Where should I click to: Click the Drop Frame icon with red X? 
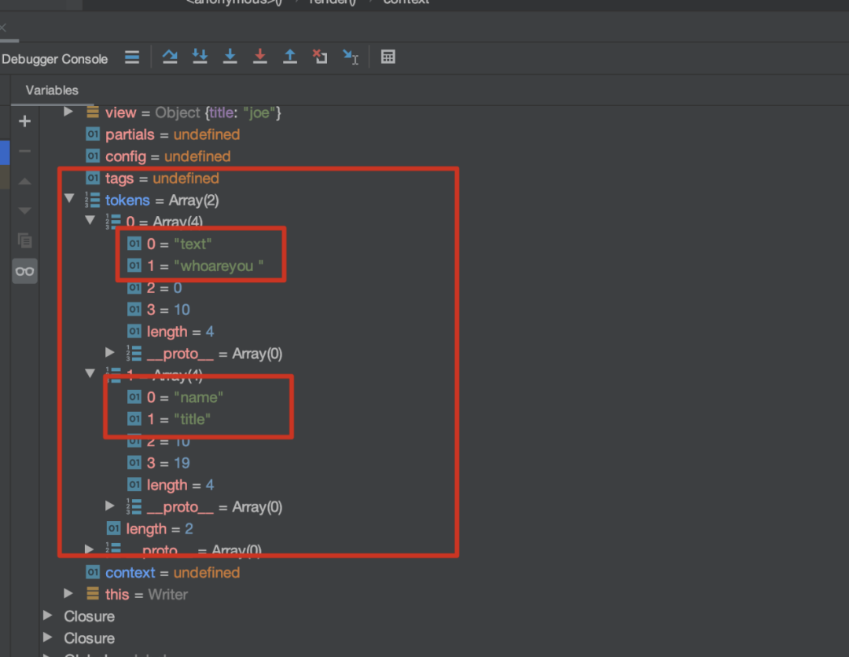point(320,57)
